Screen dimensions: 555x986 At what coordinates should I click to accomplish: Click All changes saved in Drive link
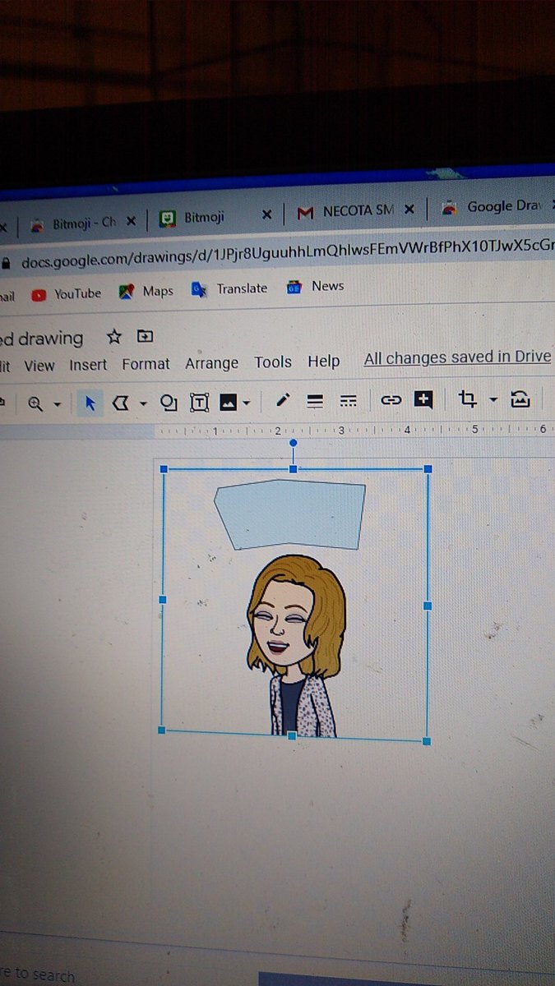[457, 357]
